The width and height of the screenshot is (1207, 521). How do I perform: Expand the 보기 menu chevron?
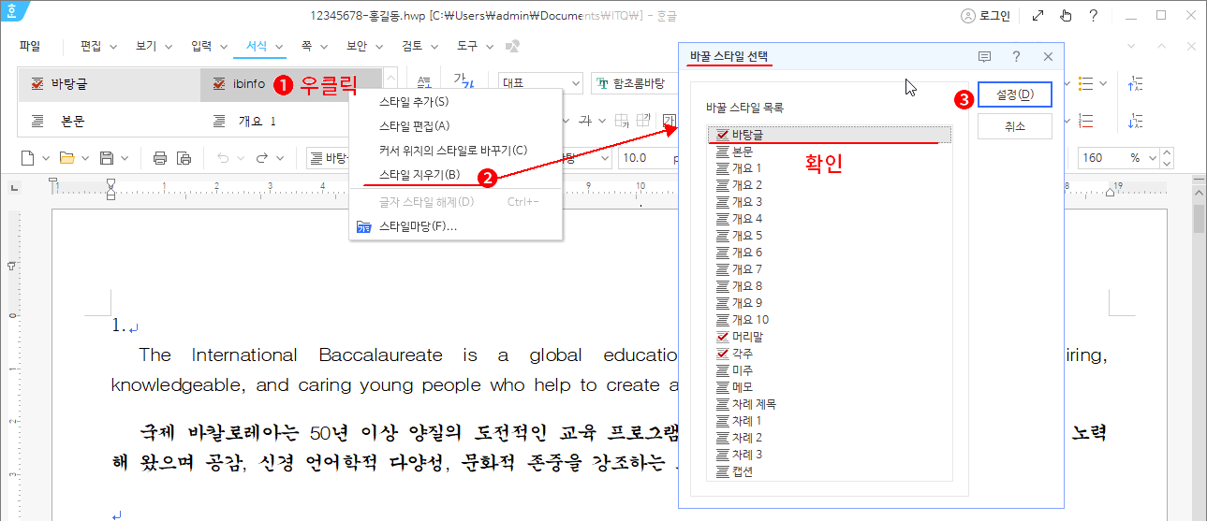click(x=169, y=46)
